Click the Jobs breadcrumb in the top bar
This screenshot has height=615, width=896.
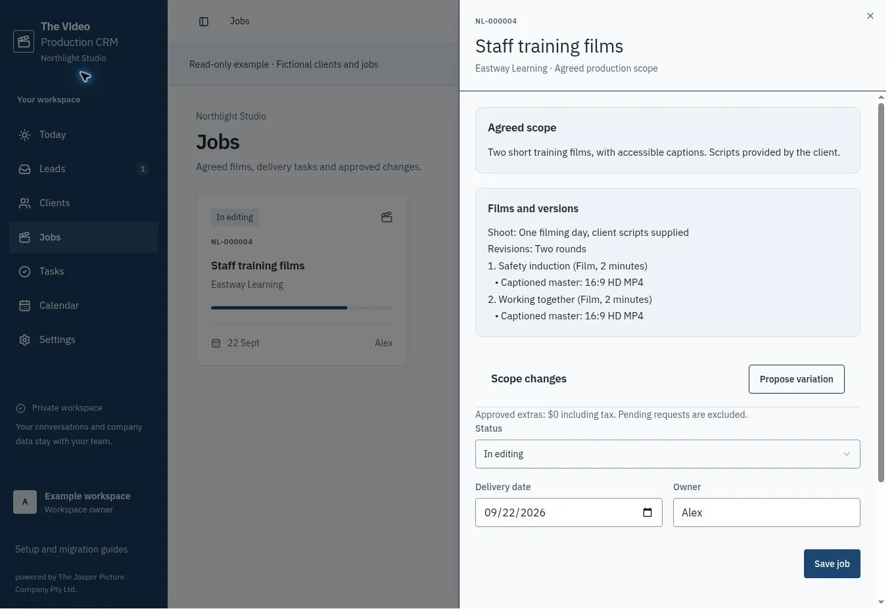[x=240, y=21]
